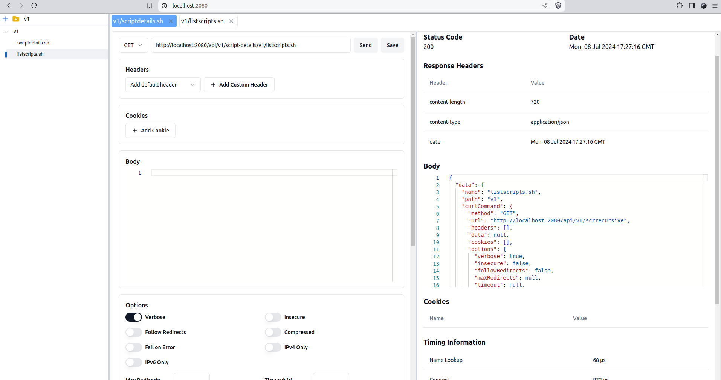This screenshot has height=380, width=721.
Task: Click the Brave shields icon
Action: (558, 6)
